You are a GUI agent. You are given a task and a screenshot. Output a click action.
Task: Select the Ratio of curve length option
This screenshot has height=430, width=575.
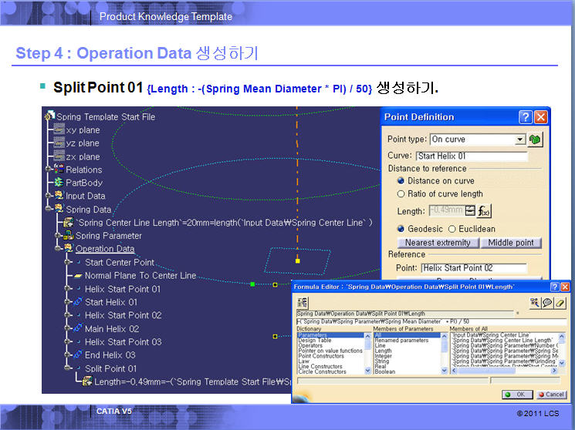pos(401,193)
